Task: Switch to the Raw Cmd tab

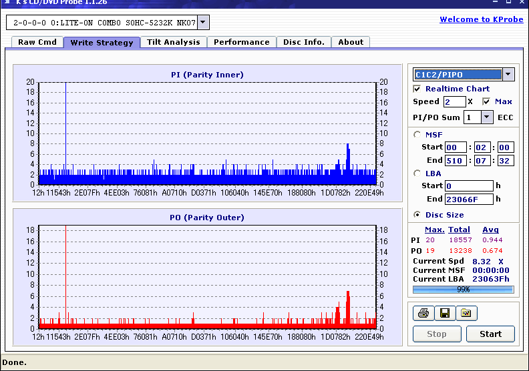Action: (x=37, y=42)
